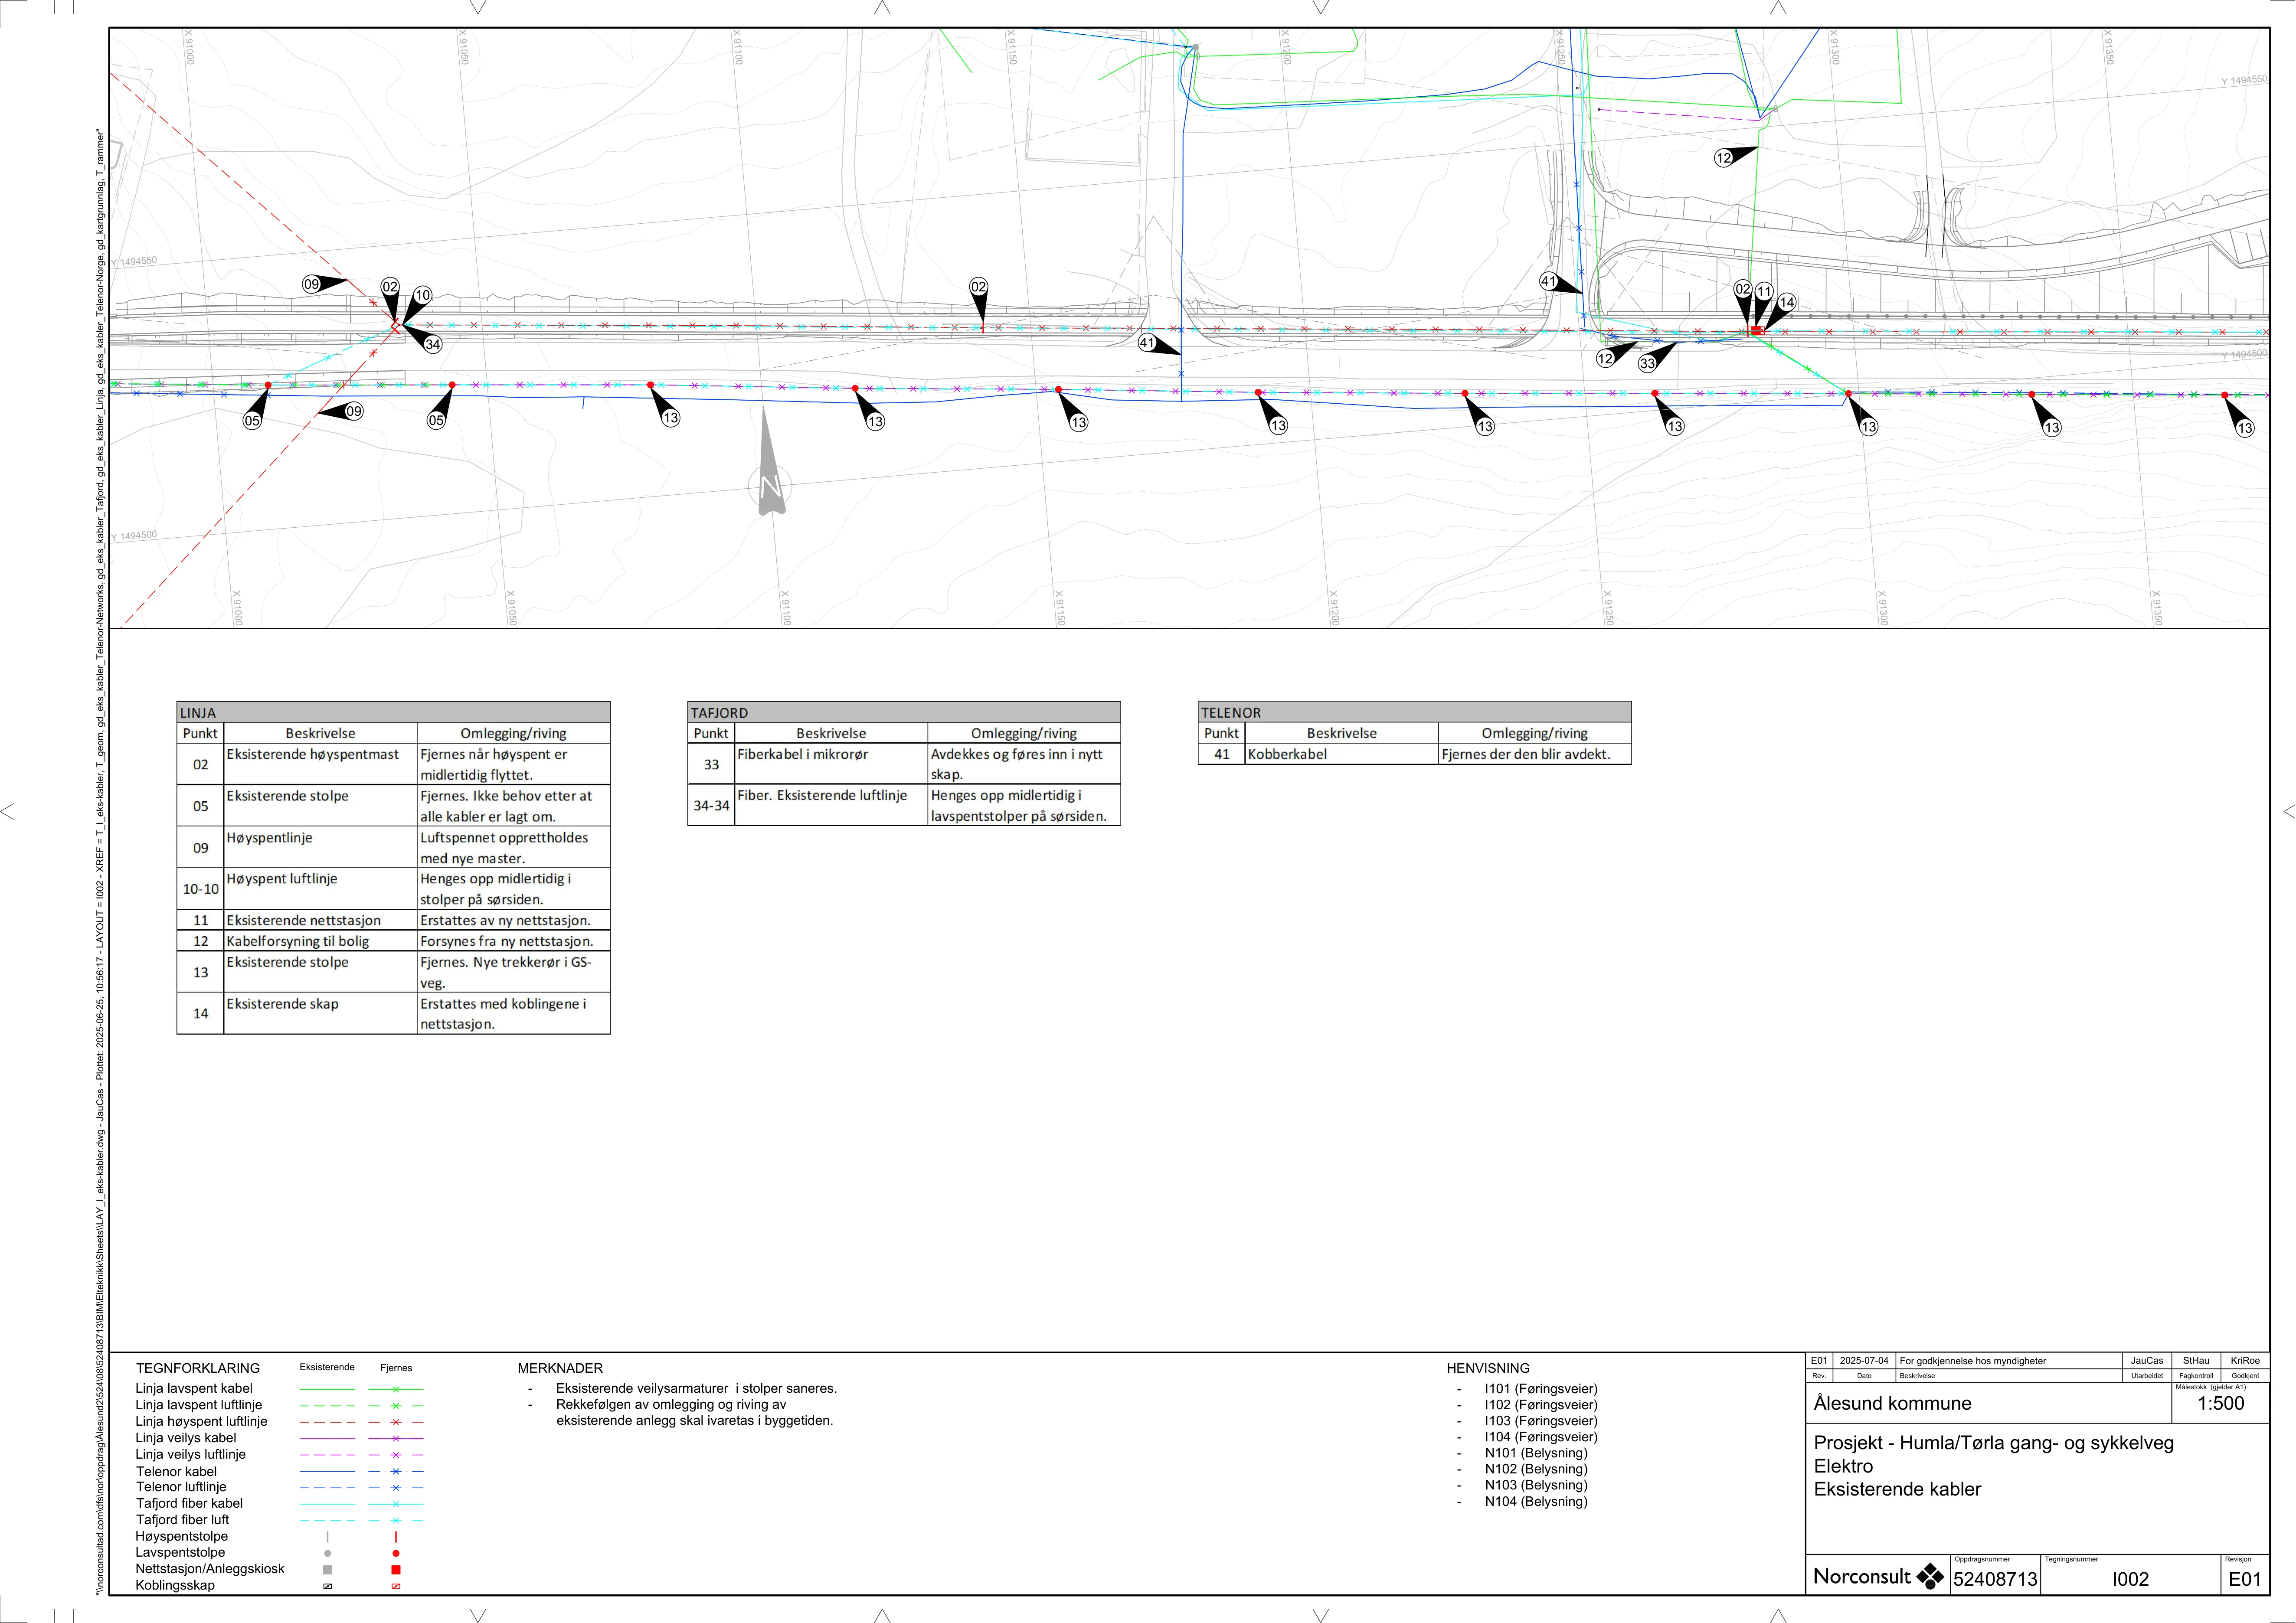Click the 'JauCas' initials in revision row
Screen dimensions: 2296x1623
tap(2147, 1361)
